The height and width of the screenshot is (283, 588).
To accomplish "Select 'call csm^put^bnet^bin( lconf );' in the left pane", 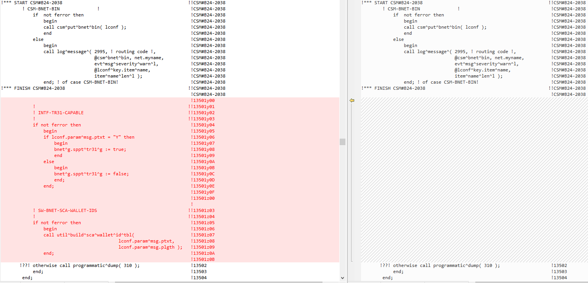I will click(x=85, y=27).
